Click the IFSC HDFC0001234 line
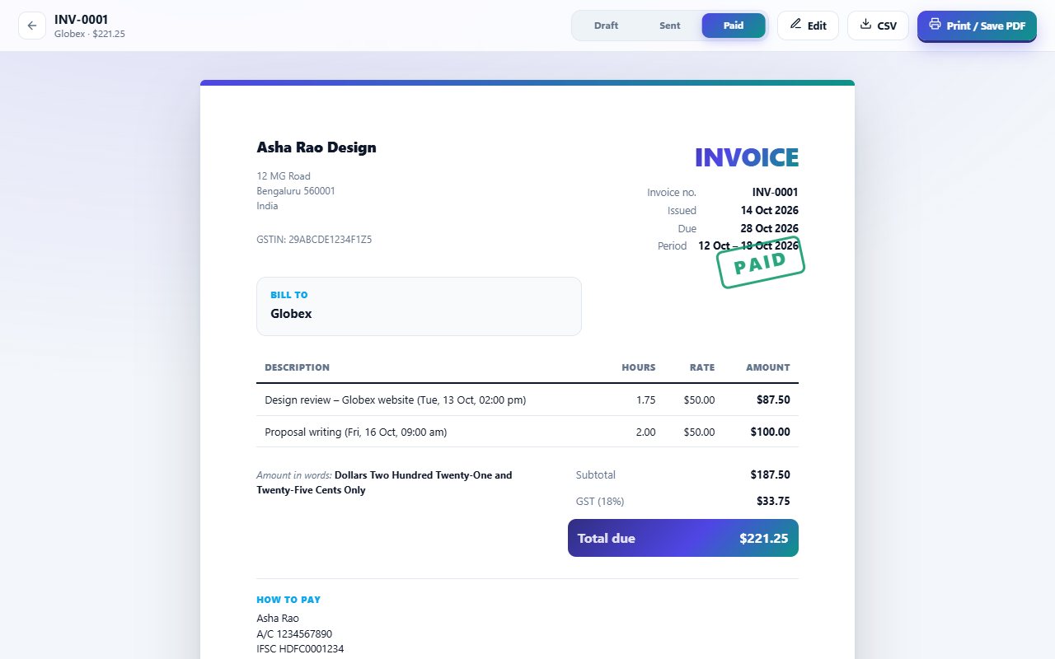 coord(300,648)
